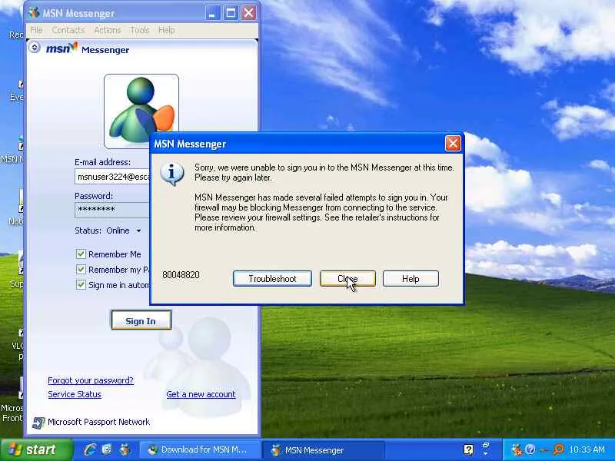Click the orange magnifier tray icon
The height and width of the screenshot is (461, 615).
click(x=558, y=449)
